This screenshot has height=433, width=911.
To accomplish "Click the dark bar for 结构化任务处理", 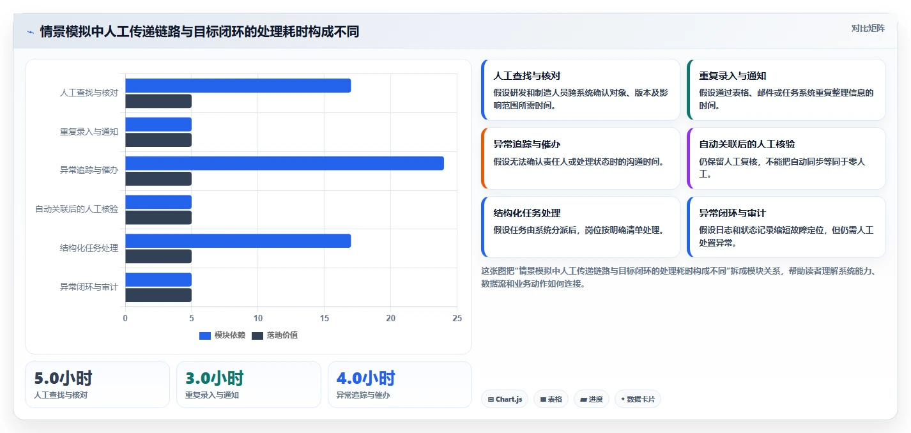I will 158,256.
